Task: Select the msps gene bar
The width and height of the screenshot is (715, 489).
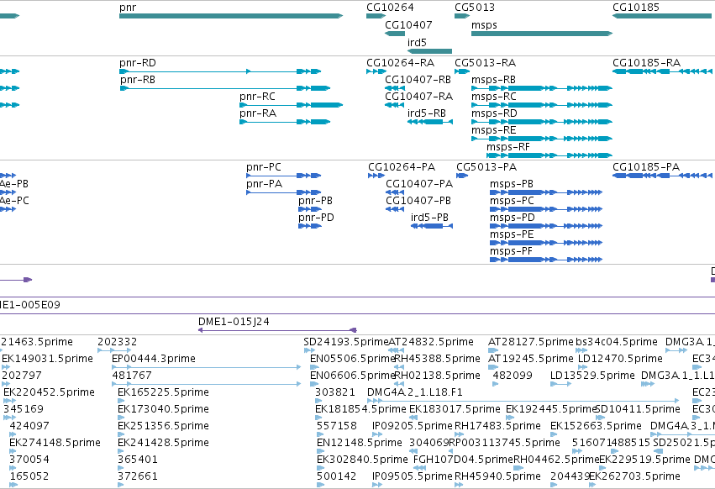Action: 542,34
